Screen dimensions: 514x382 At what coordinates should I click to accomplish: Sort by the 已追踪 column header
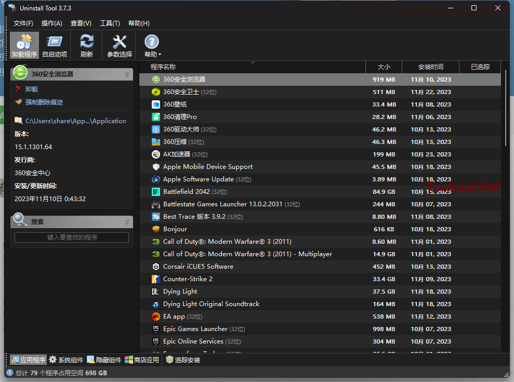[x=480, y=67]
